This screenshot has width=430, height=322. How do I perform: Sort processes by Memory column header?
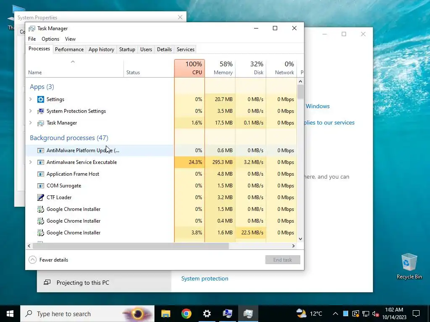220,68
